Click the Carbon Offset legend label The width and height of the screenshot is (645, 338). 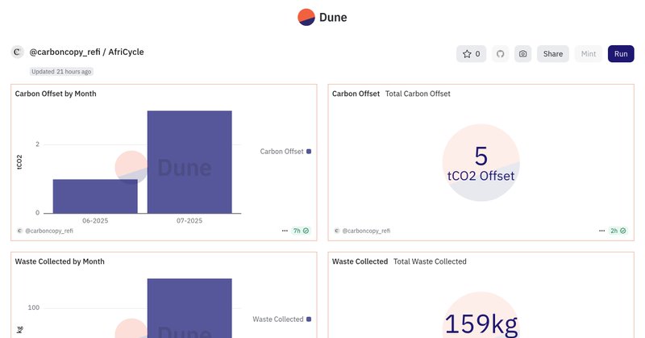(x=281, y=152)
